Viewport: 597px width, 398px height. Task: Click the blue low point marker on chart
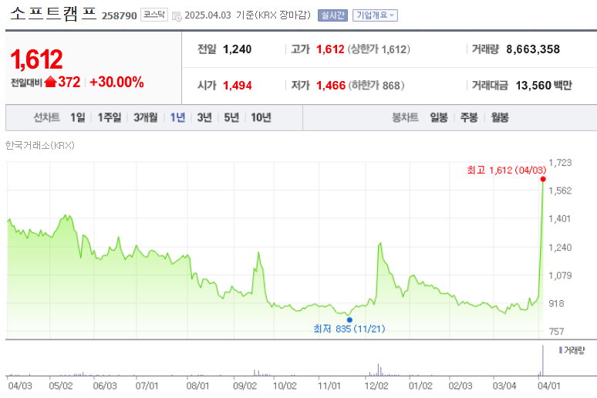pos(349,319)
